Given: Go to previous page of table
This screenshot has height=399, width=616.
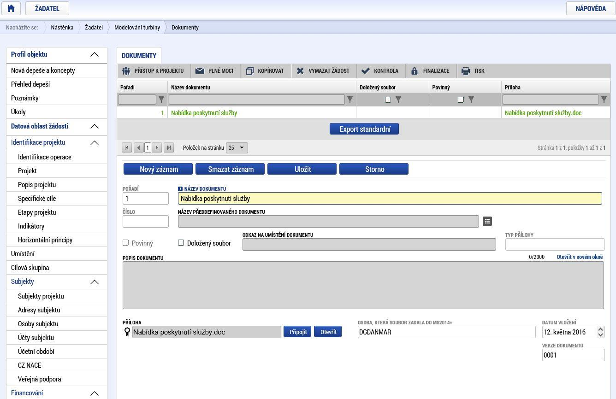Looking at the screenshot, I should pyautogui.click(x=138, y=147).
